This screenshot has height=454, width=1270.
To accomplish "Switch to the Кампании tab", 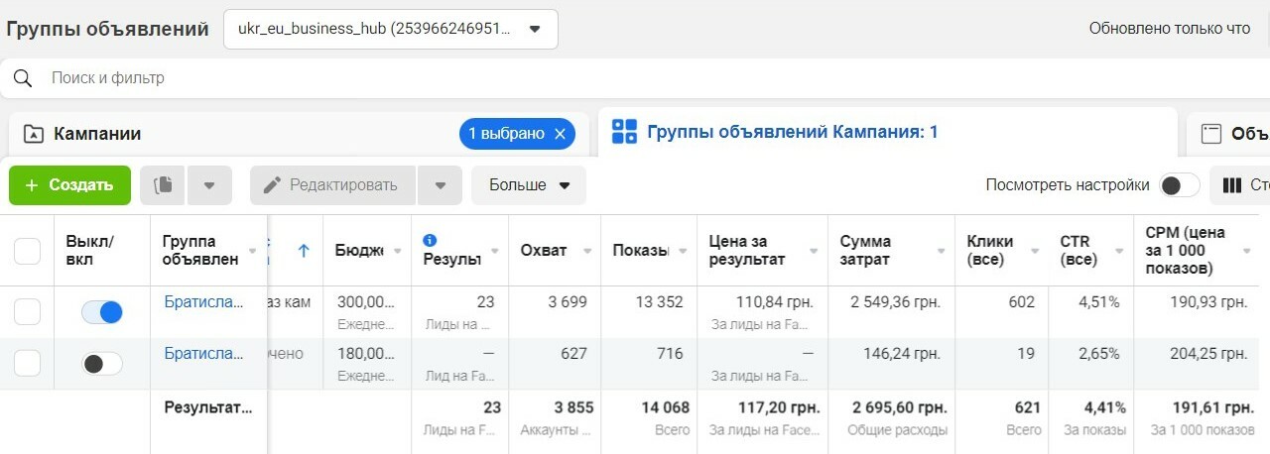I will coord(97,134).
